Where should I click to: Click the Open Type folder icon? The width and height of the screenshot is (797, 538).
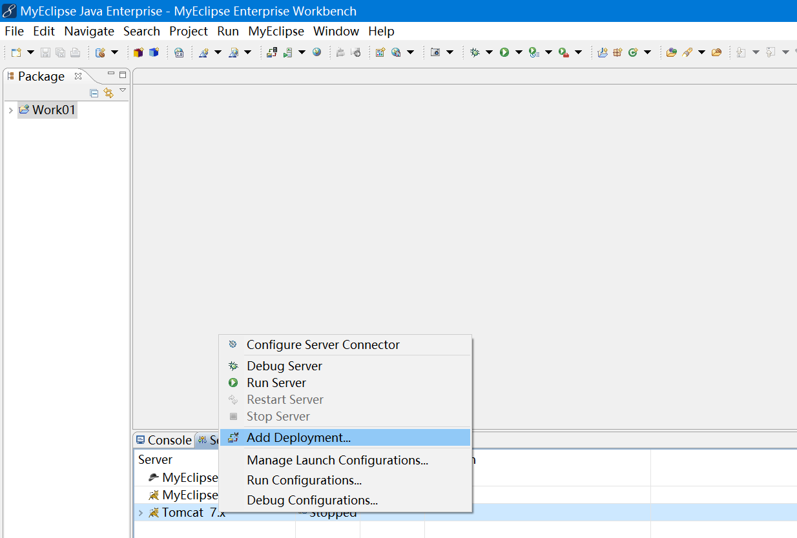[x=672, y=52]
